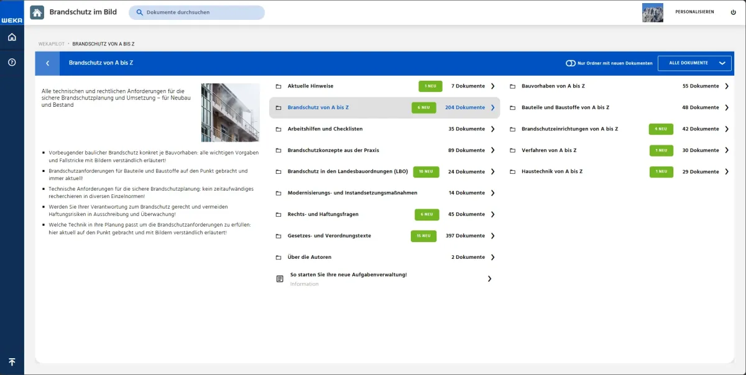Click the Personalisieren button
The width and height of the screenshot is (746, 375).
(694, 12)
